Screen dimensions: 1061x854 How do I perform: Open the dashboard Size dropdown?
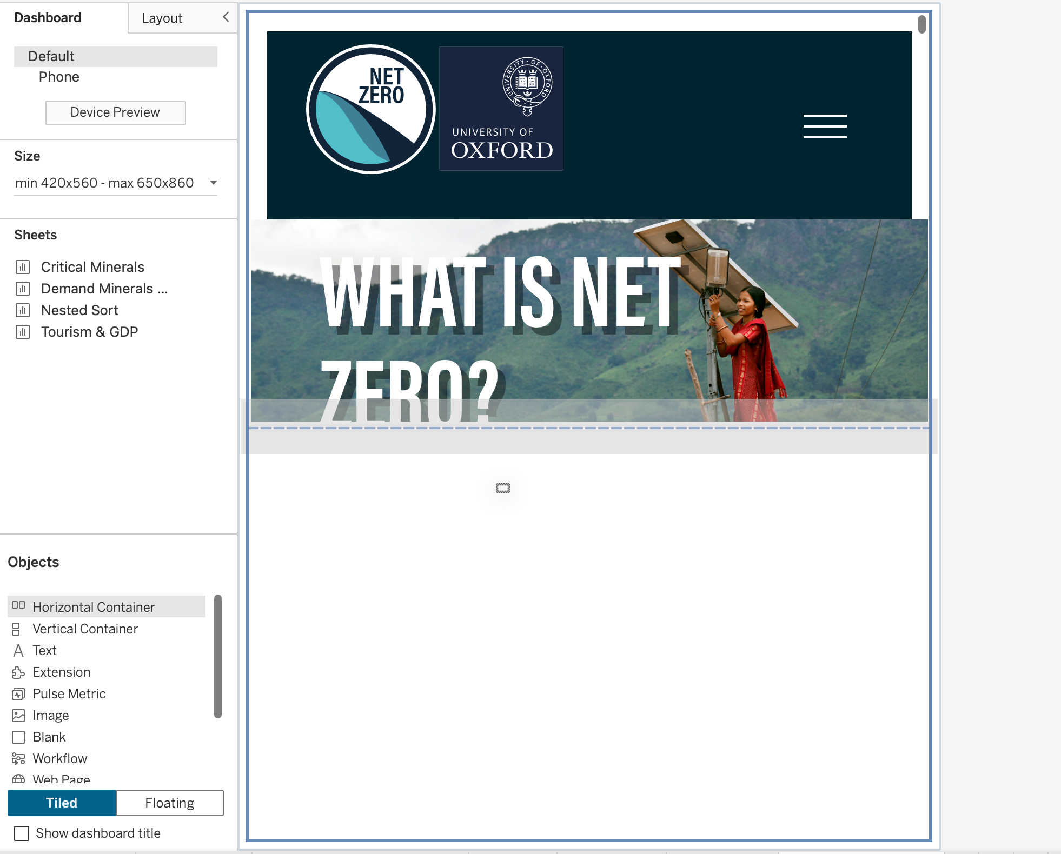pyautogui.click(x=116, y=183)
